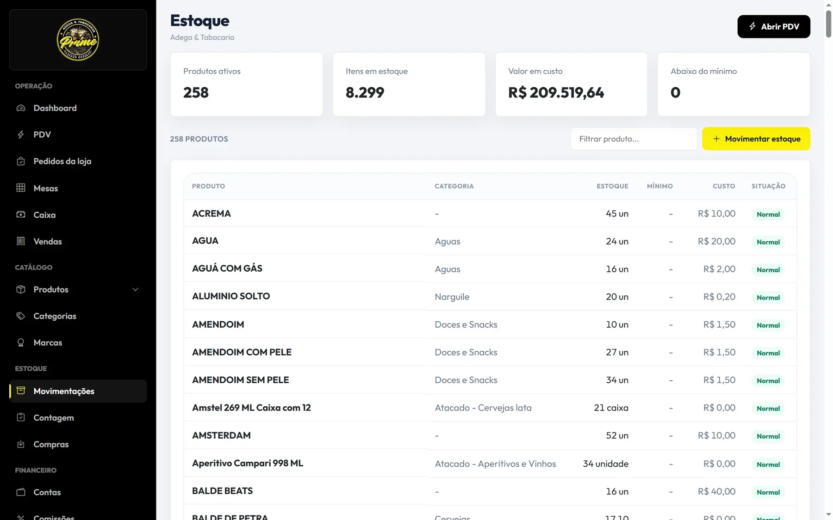Click the Marcas badge icon

pyautogui.click(x=21, y=343)
